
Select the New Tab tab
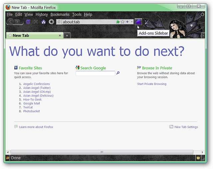coord(35,36)
